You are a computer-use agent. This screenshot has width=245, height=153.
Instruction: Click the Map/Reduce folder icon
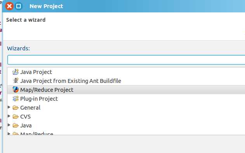(15, 134)
